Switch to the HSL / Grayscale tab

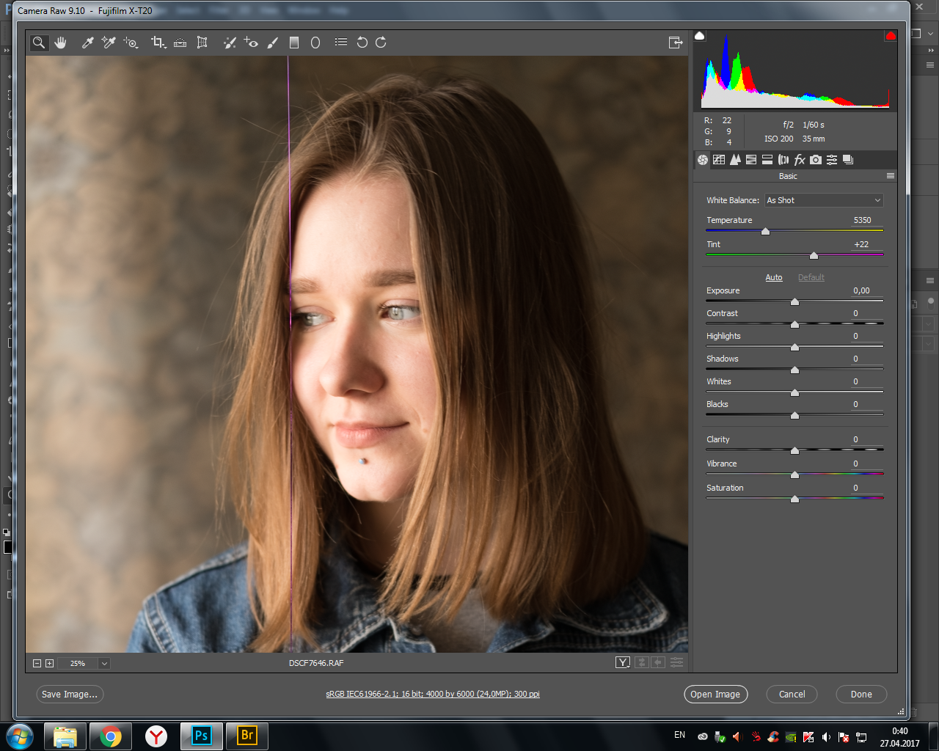tap(751, 160)
